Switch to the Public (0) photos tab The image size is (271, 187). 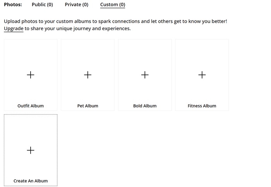[42, 5]
